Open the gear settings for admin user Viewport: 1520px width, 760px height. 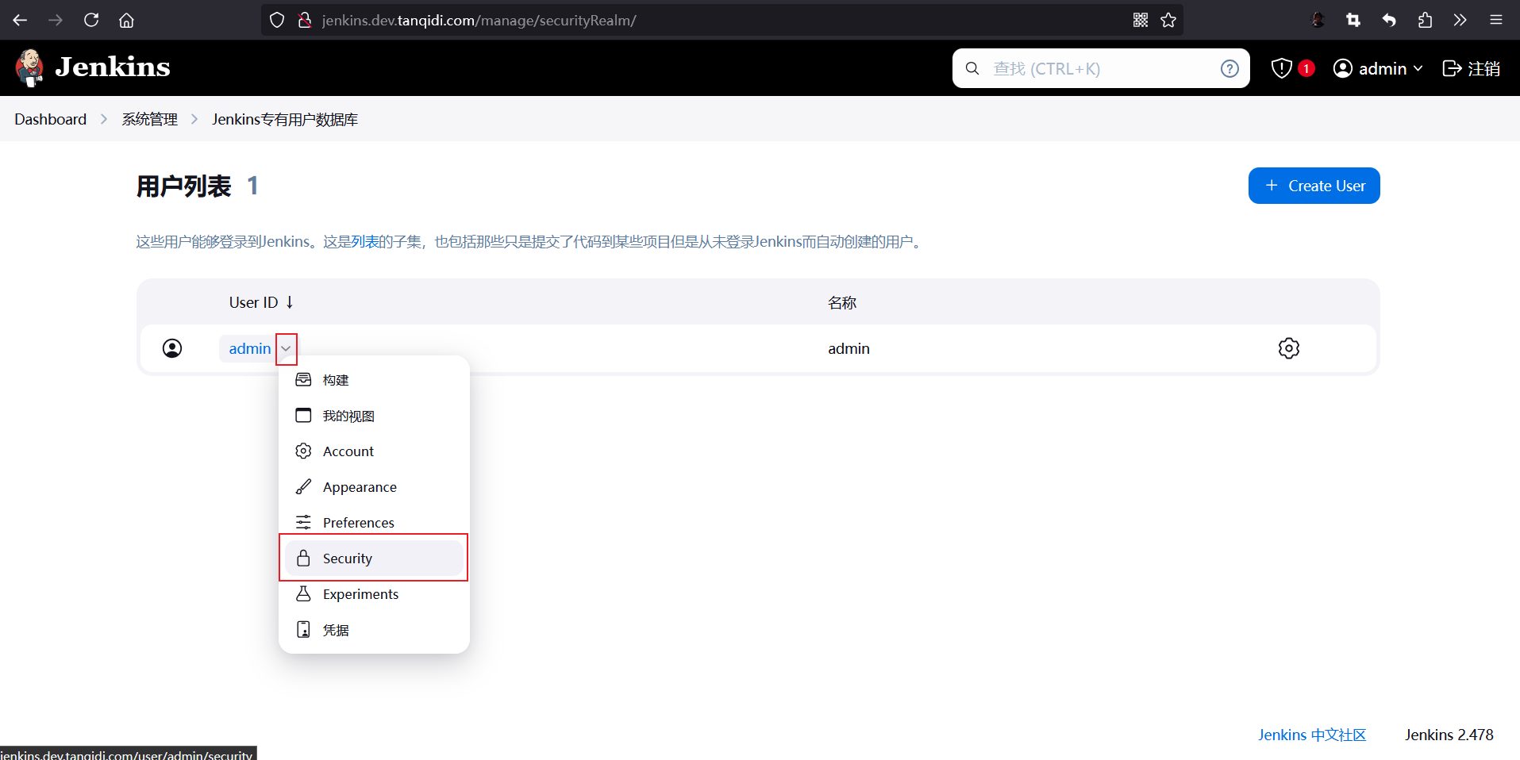tap(1289, 348)
